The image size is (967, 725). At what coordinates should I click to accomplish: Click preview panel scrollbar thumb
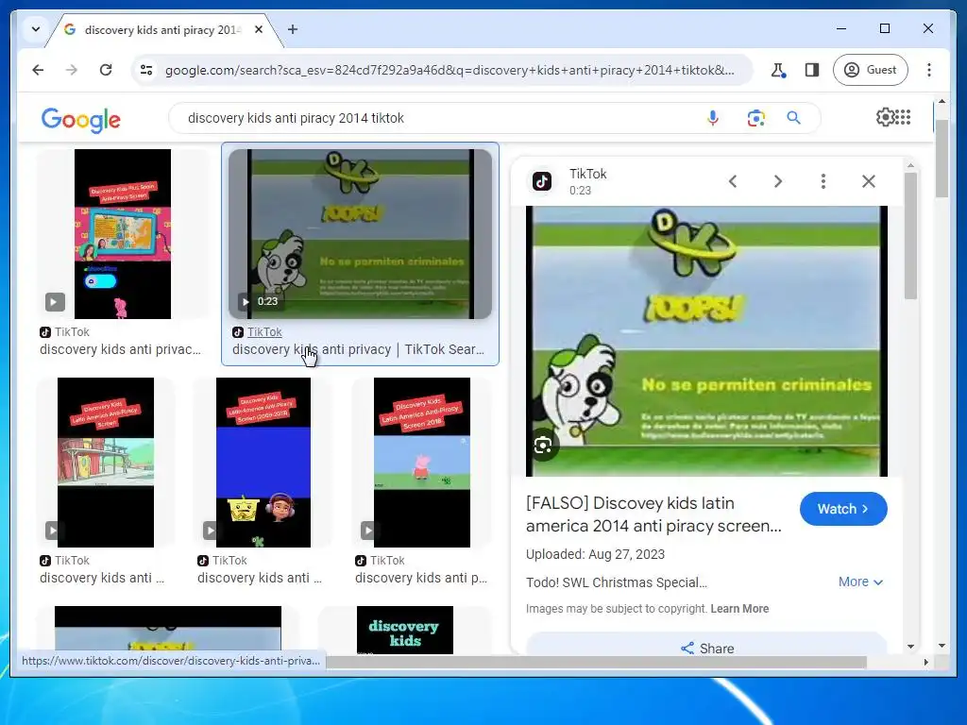coord(910,235)
